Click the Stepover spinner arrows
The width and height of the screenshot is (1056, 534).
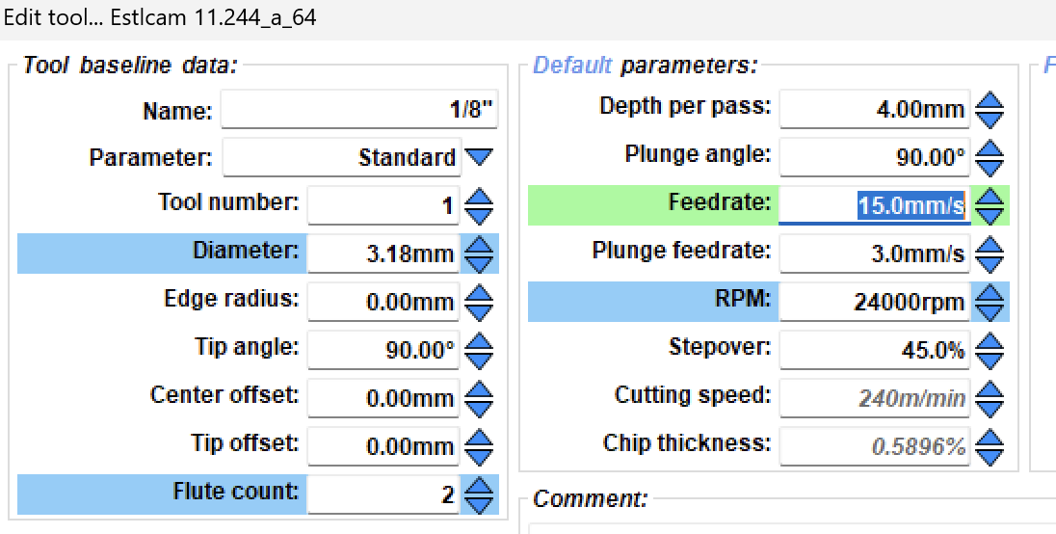990,351
